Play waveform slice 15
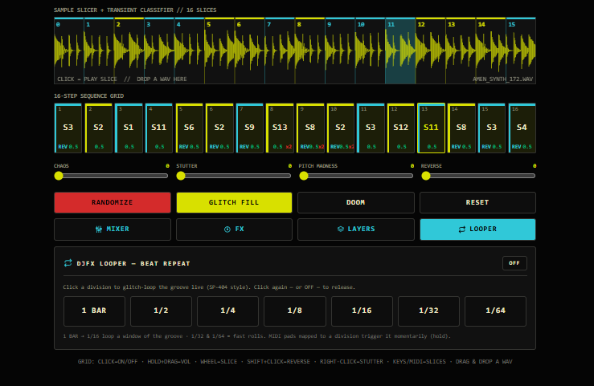This screenshot has height=386, width=594. [521, 51]
